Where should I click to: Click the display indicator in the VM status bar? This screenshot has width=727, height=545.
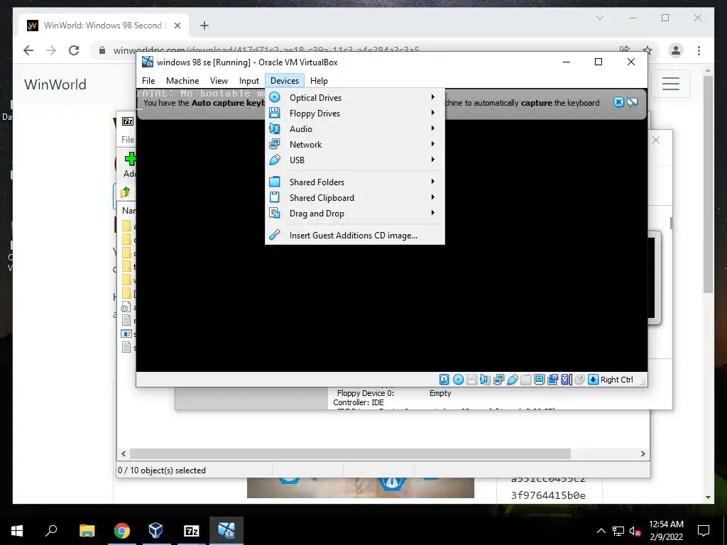click(540, 380)
